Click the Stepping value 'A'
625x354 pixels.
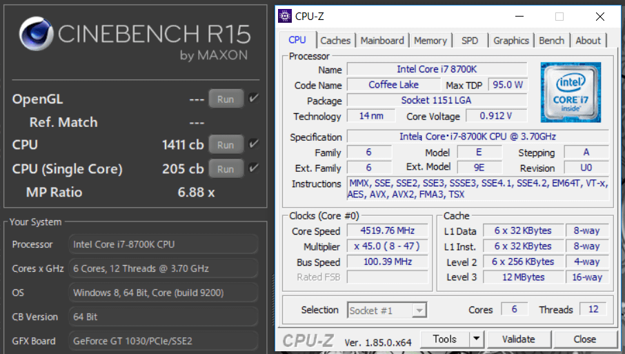tap(586, 152)
